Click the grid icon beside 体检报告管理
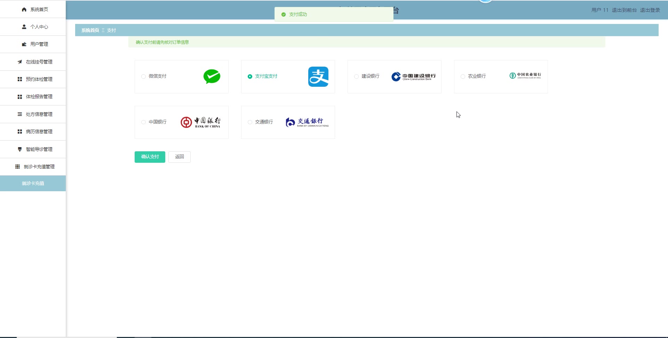Viewport: 668px width, 338px height. [20, 96]
